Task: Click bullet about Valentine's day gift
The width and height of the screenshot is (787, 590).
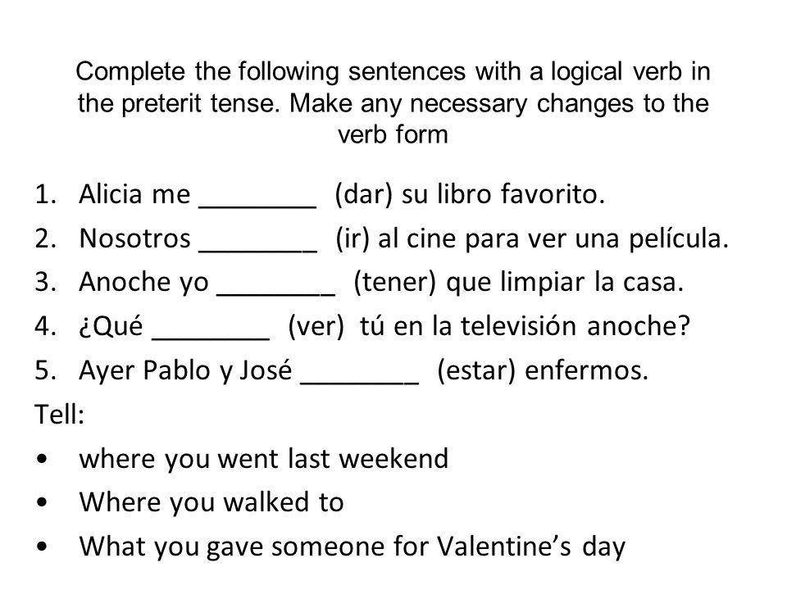Action: tap(353, 547)
